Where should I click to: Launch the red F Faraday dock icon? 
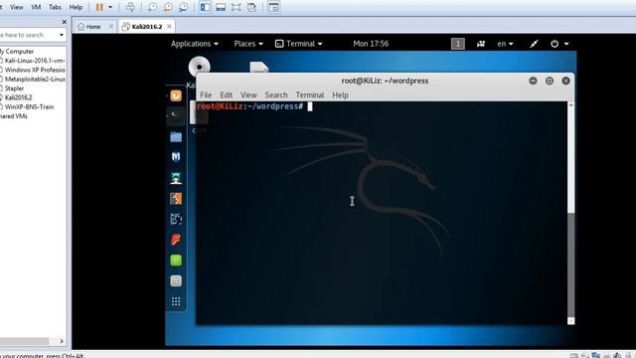click(x=176, y=240)
